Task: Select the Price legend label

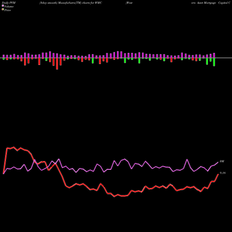Action: (x=7, y=10)
